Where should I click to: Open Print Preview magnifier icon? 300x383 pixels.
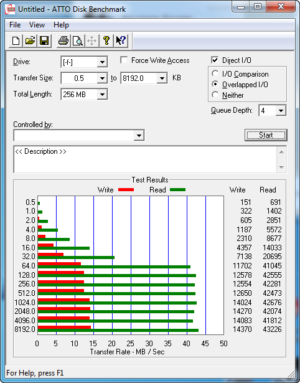[78, 40]
